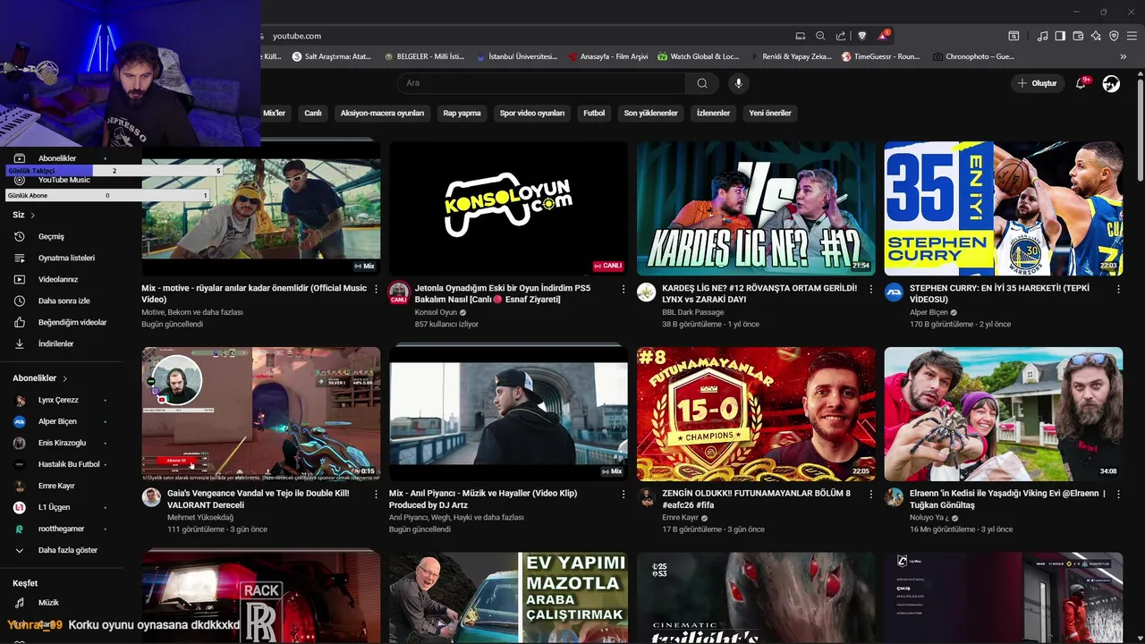Play the Stephen Curry 35 thumbnail
Screen dimensions: 1145x644
(1004, 208)
